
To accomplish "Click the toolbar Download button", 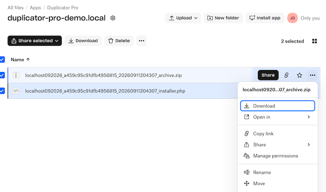I will pyautogui.click(x=83, y=41).
